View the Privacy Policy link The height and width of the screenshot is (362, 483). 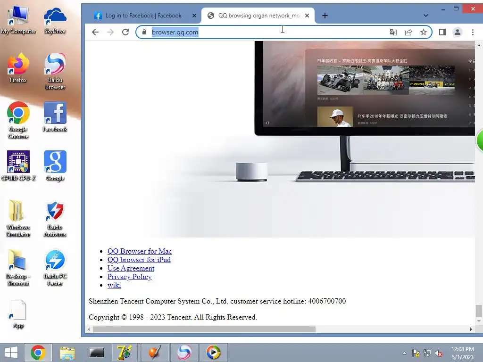click(x=130, y=276)
